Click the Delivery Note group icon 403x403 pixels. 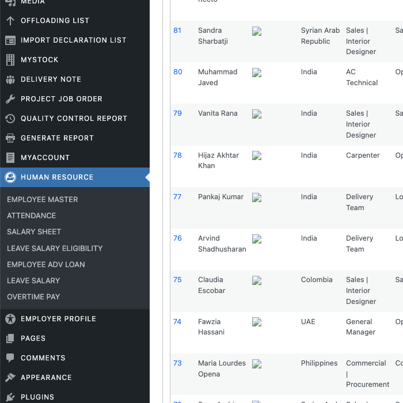(10, 79)
